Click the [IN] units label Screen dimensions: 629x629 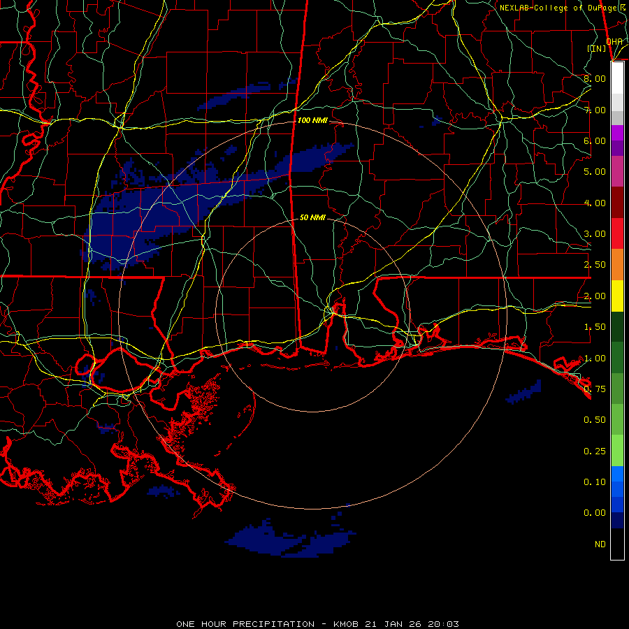click(597, 48)
